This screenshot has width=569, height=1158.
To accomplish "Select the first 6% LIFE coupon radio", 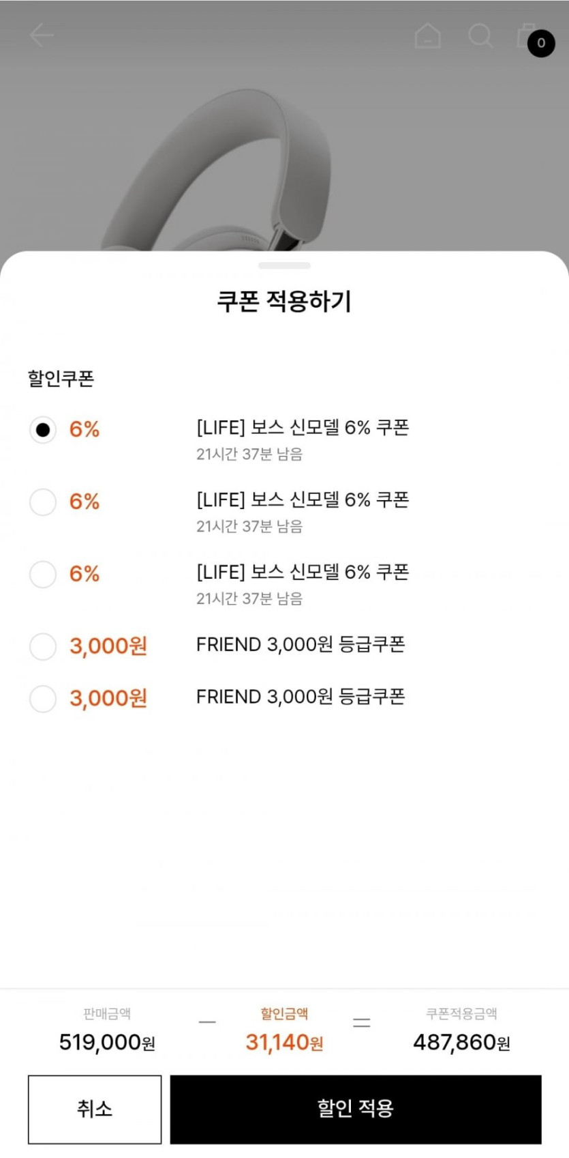I will (x=43, y=430).
